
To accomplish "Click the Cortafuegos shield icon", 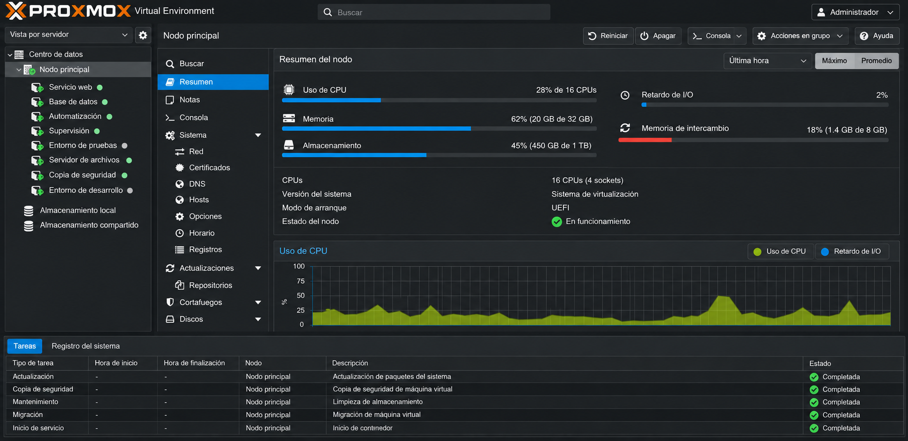I will (170, 302).
